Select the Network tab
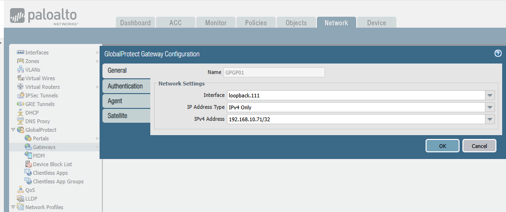 coord(336,23)
